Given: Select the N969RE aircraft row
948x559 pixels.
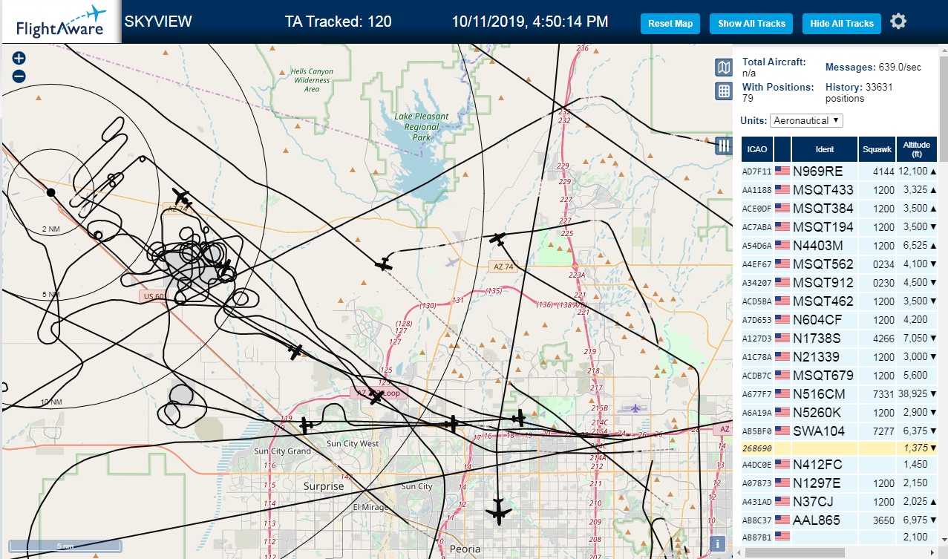Looking at the screenshot, I should tap(840, 171).
